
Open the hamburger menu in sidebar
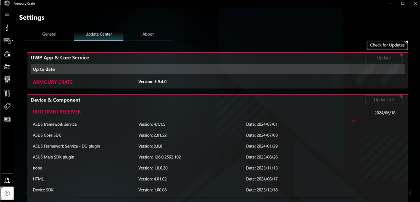point(7,14)
